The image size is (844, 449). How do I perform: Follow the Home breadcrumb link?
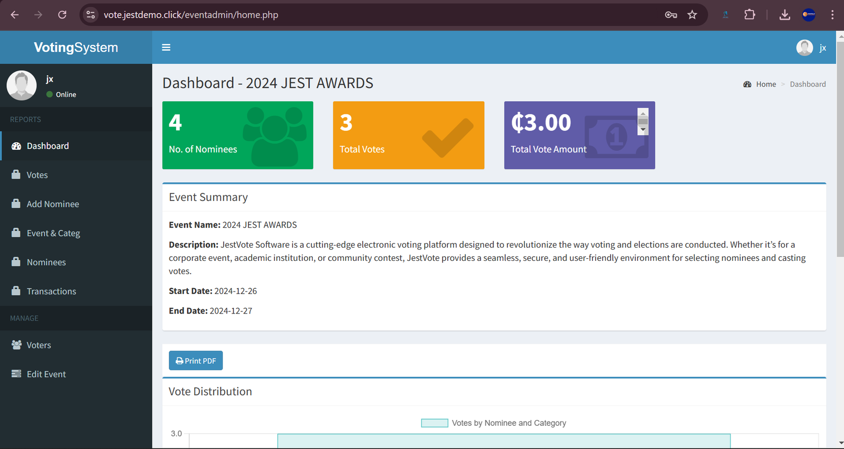[765, 84]
